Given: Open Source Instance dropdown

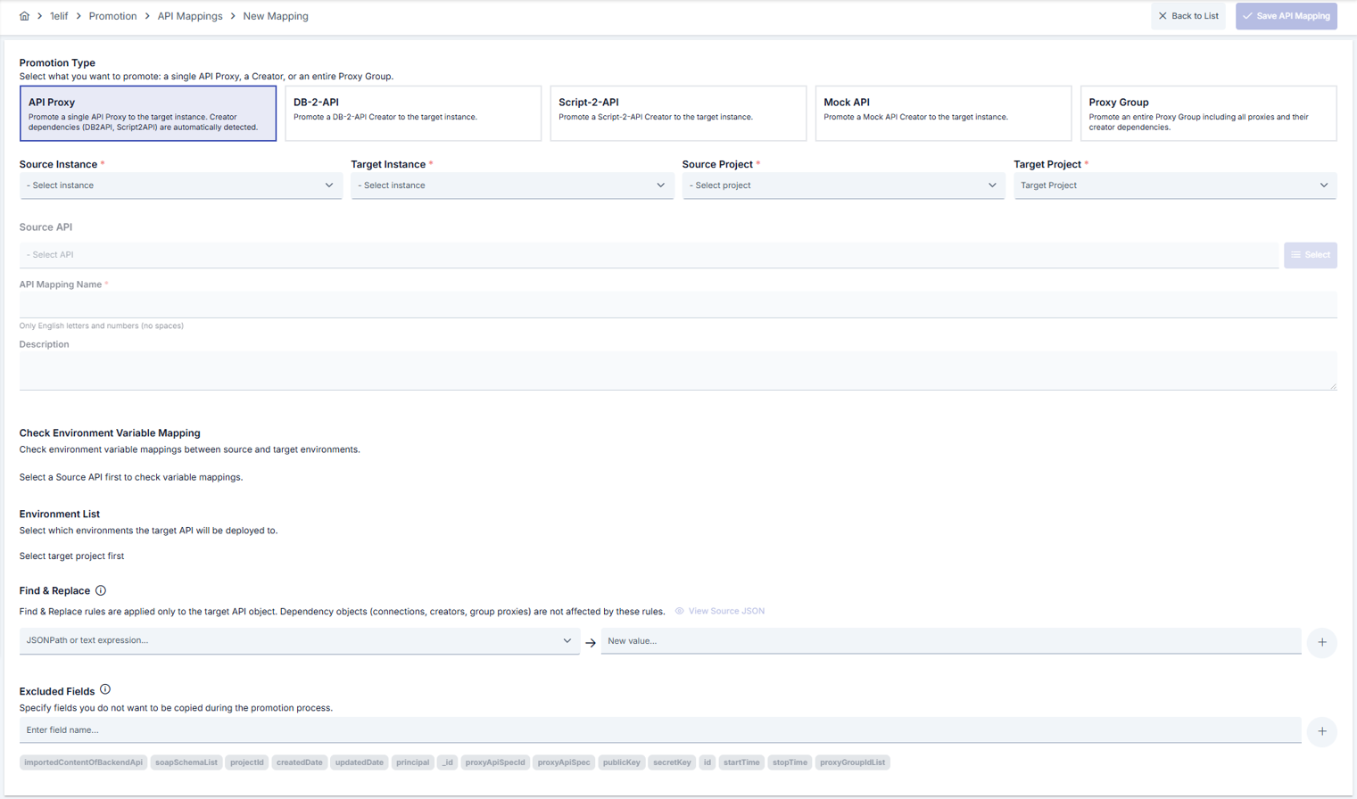Looking at the screenshot, I should (181, 185).
